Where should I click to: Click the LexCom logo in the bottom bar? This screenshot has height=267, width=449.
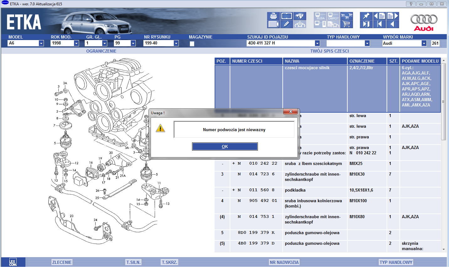[13, 262]
